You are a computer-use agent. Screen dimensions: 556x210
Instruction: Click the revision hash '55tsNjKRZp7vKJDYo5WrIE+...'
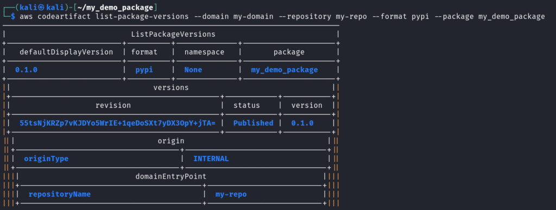(x=118, y=123)
